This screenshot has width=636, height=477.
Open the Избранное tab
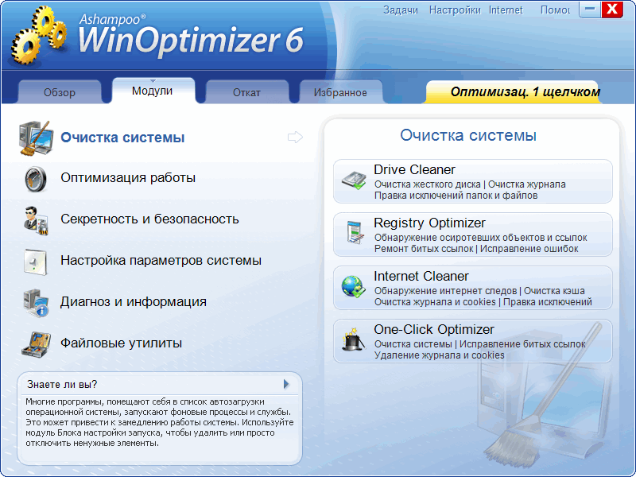[340, 92]
